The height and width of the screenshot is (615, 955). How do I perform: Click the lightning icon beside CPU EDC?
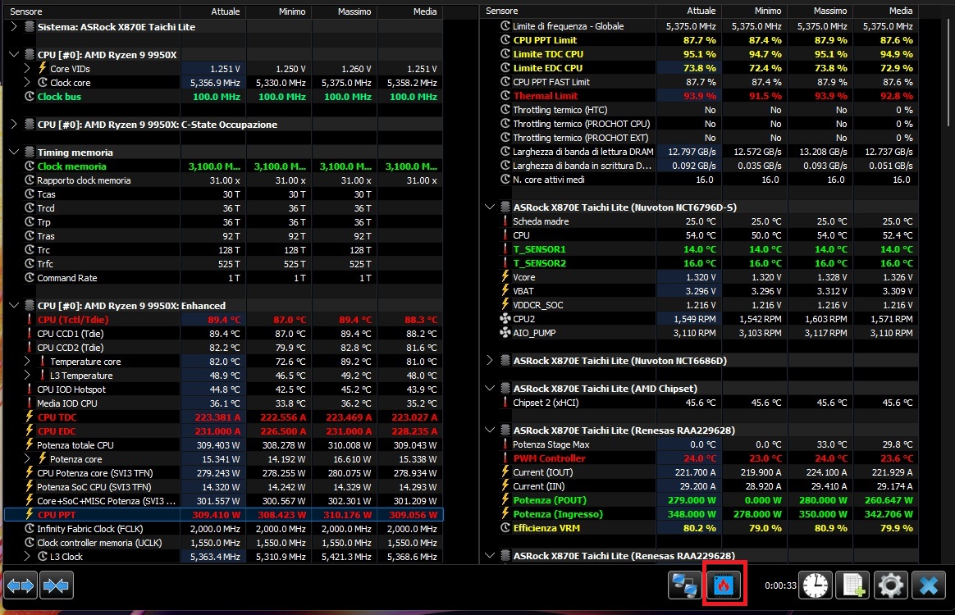[x=29, y=431]
